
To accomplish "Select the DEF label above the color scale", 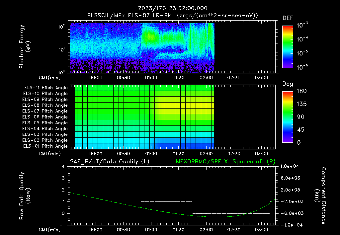I will (288, 18).
